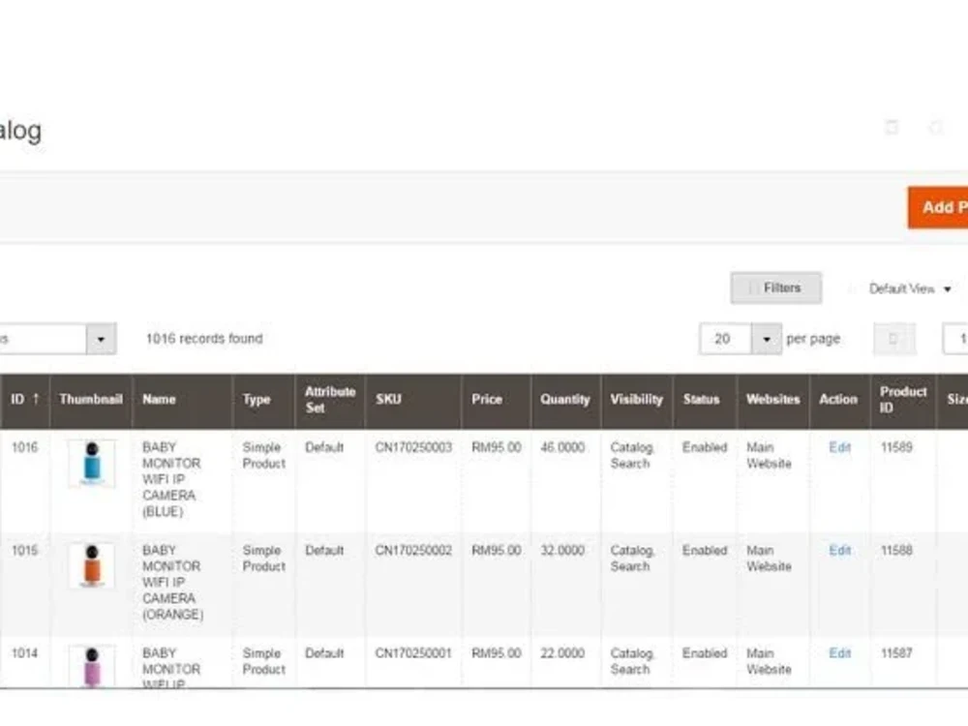Click quantity 46.0000 cell
Image resolution: width=968 pixels, height=726 pixels.
point(562,447)
